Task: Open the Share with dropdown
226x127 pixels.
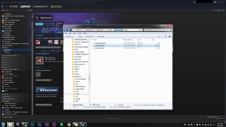Action: click(x=90, y=36)
